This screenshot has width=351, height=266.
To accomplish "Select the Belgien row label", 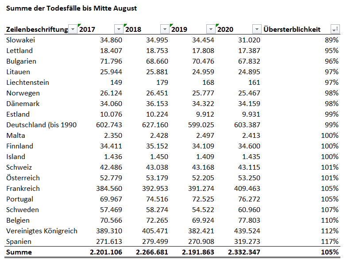I will pos(18,220).
